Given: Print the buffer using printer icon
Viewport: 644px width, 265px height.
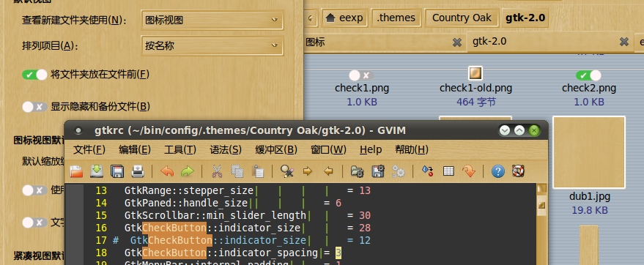Looking at the screenshot, I should [x=138, y=171].
